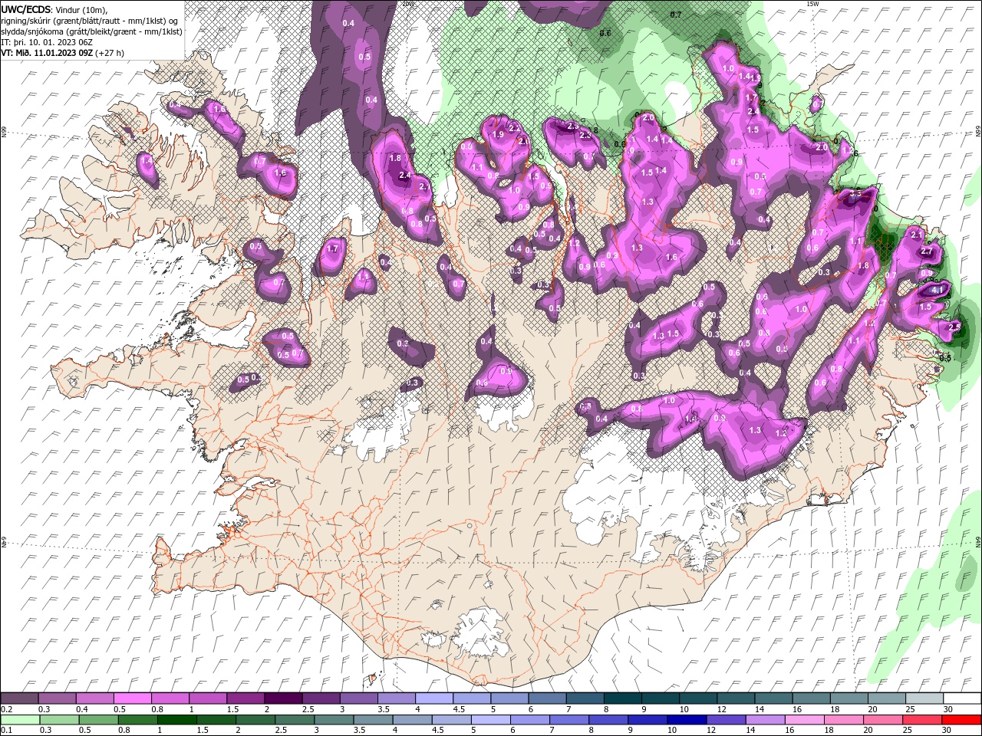Click the '30' label under lower legend row

pos(948,731)
